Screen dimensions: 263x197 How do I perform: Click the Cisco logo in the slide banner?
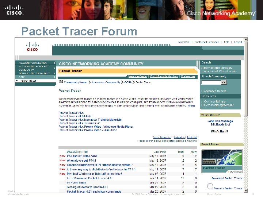14,10
